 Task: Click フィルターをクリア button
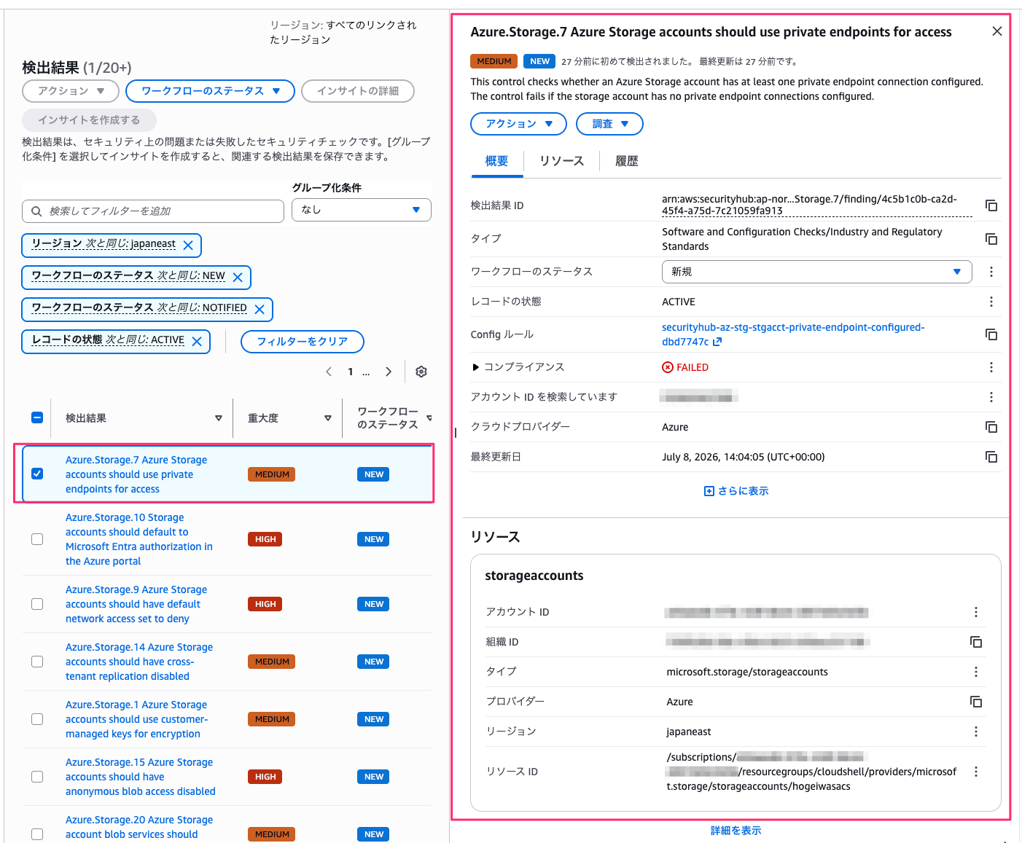point(303,342)
